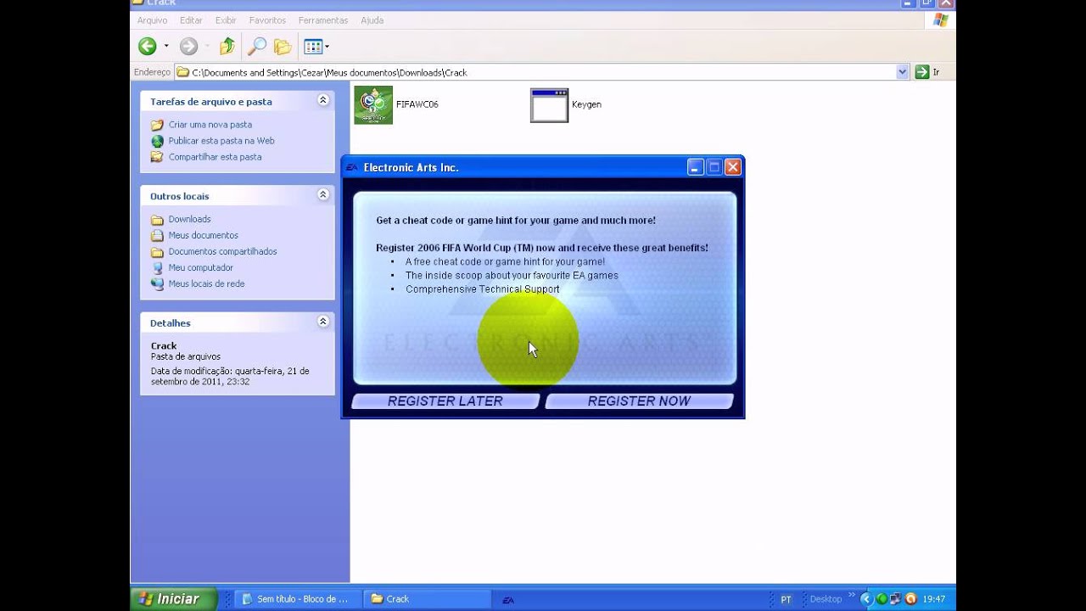Select the FIFAWC06 file icon
The width and height of the screenshot is (1086, 611).
coord(373,104)
